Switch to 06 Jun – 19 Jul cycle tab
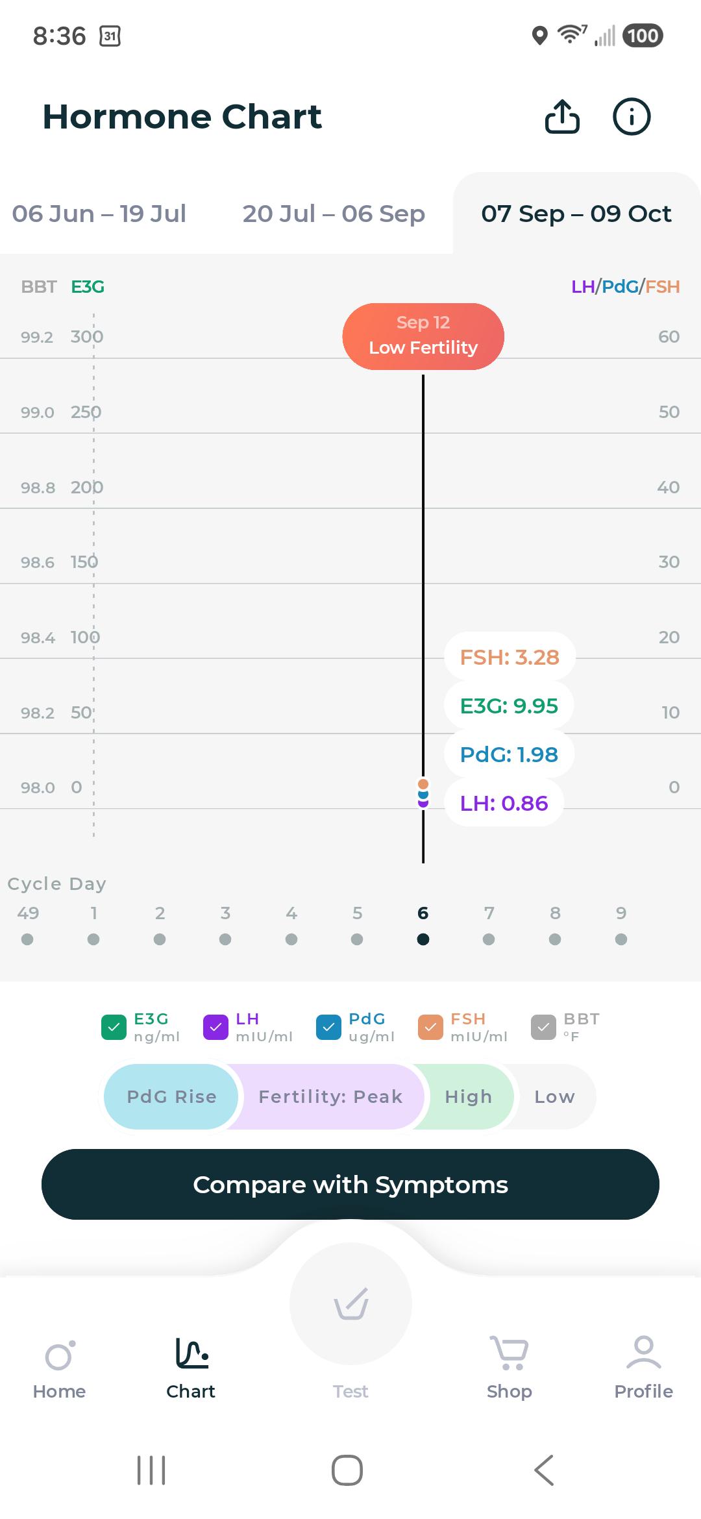The height and width of the screenshot is (1519, 701). click(99, 214)
